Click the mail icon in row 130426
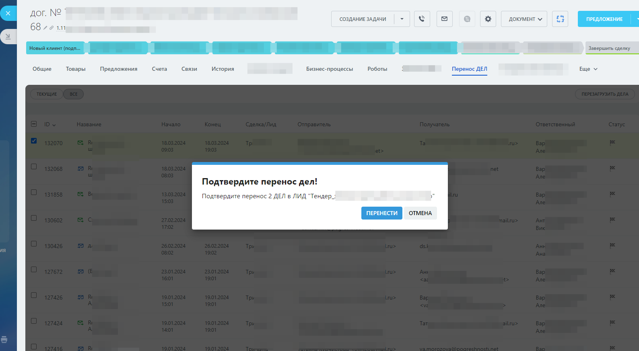The height and width of the screenshot is (351, 639). coord(80,246)
